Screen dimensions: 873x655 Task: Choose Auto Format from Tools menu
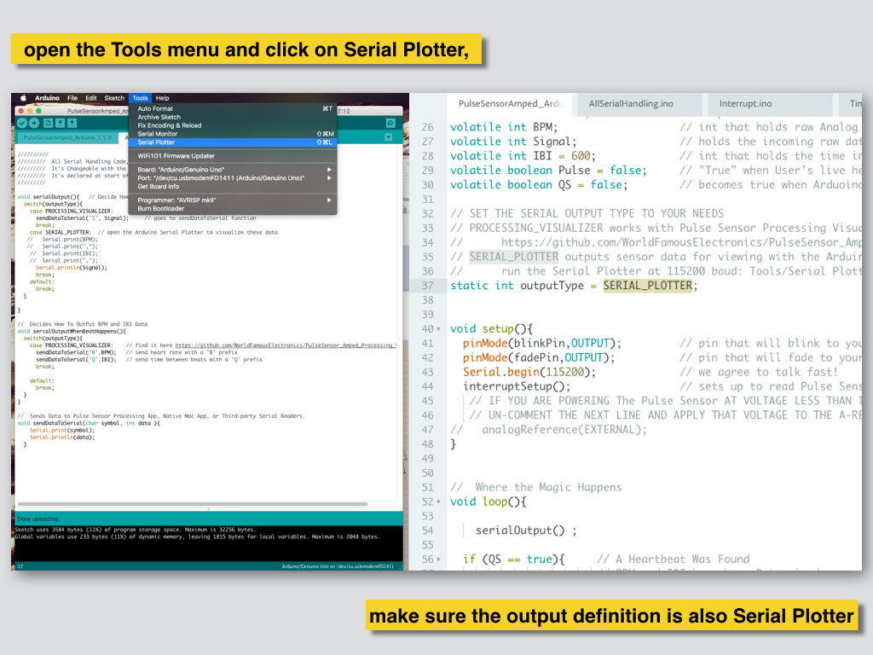(x=233, y=109)
